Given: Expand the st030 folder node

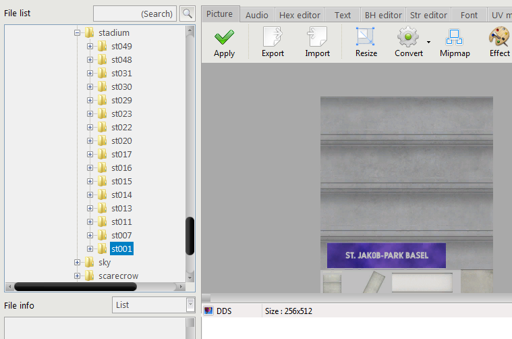Looking at the screenshot, I should tap(90, 87).
